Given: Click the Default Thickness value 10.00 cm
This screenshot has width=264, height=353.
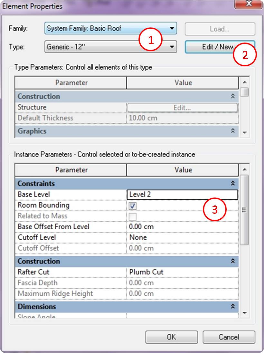Looking at the screenshot, I should (x=182, y=118).
